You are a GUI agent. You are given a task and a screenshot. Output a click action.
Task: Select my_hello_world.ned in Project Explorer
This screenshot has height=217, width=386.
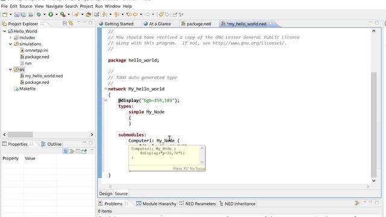point(44,76)
